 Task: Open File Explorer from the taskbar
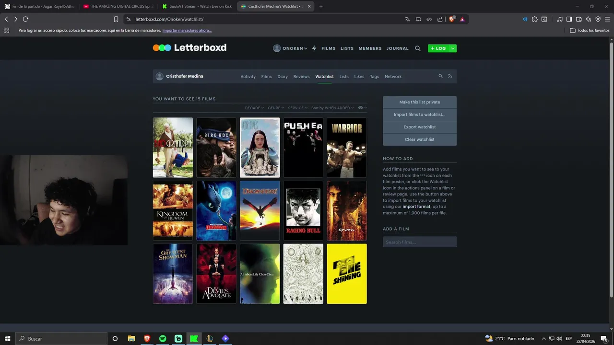pyautogui.click(x=131, y=338)
